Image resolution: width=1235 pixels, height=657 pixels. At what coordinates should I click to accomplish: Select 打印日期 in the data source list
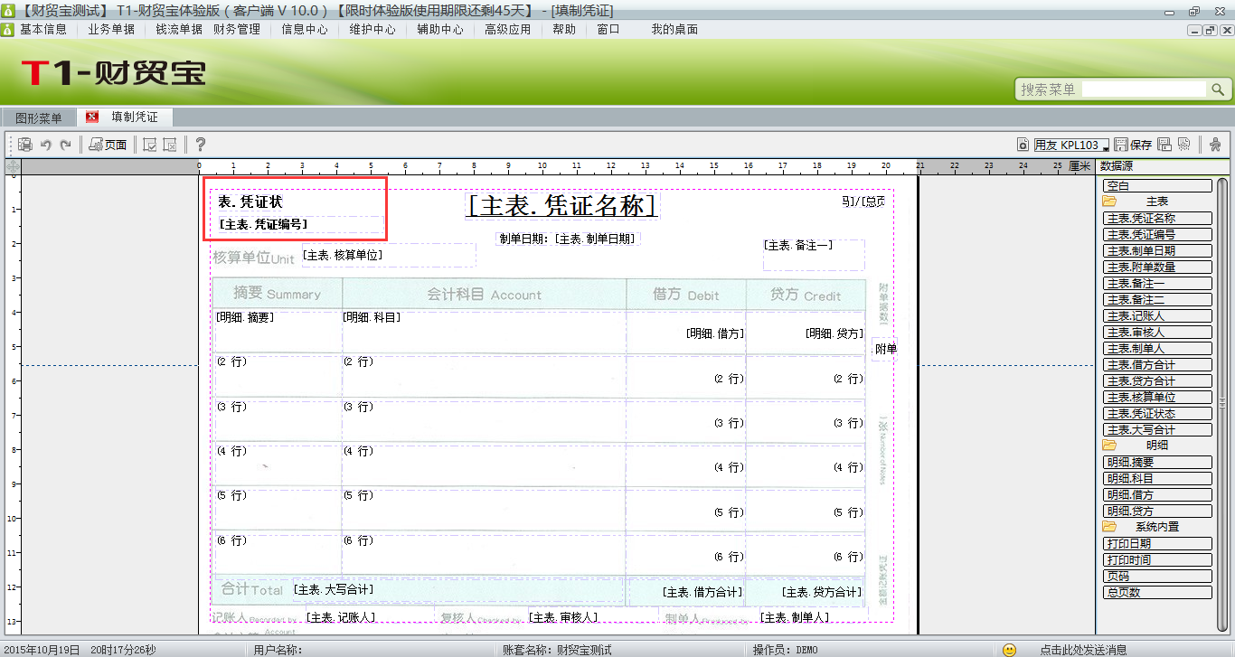coord(1157,543)
